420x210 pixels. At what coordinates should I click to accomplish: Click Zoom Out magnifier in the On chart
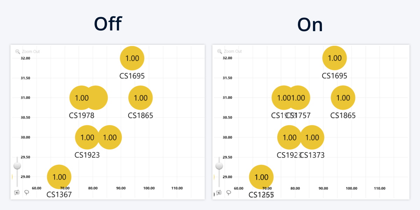(219, 51)
